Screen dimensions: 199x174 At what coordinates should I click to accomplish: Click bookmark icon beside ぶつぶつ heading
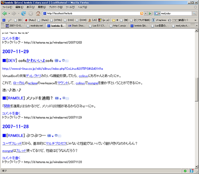49,135
